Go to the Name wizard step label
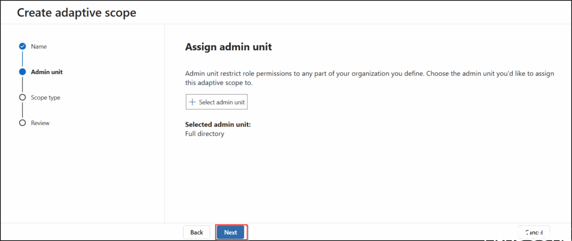 [x=39, y=46]
